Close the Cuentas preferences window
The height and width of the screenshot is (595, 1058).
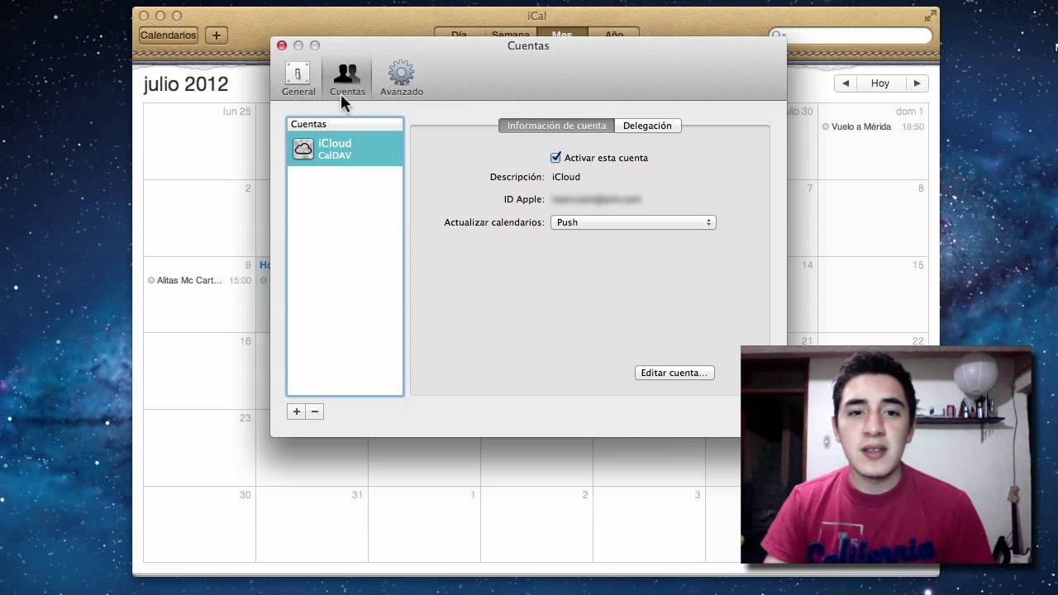pos(282,45)
